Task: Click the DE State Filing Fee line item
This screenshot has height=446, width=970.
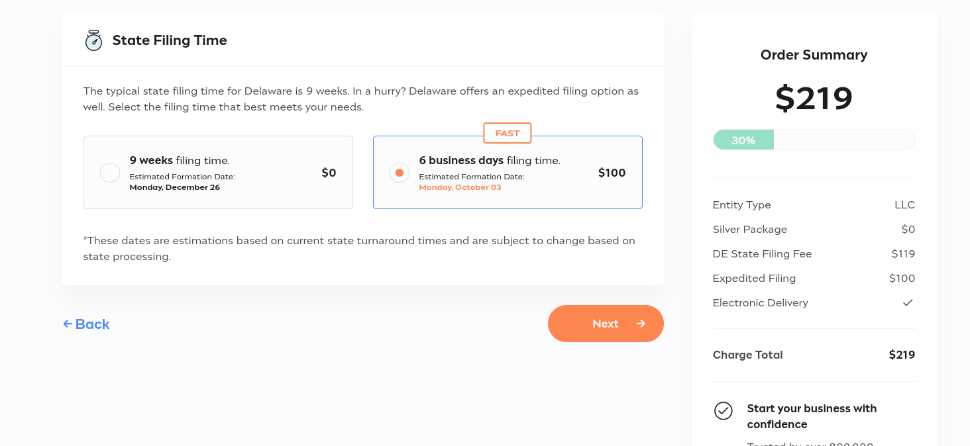Action: point(814,253)
